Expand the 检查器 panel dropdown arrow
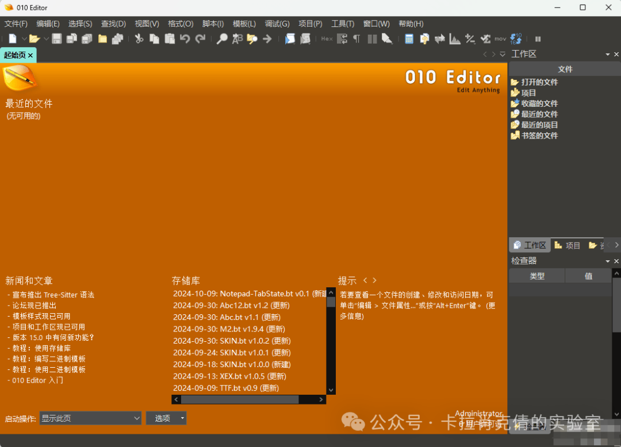 coord(607,260)
